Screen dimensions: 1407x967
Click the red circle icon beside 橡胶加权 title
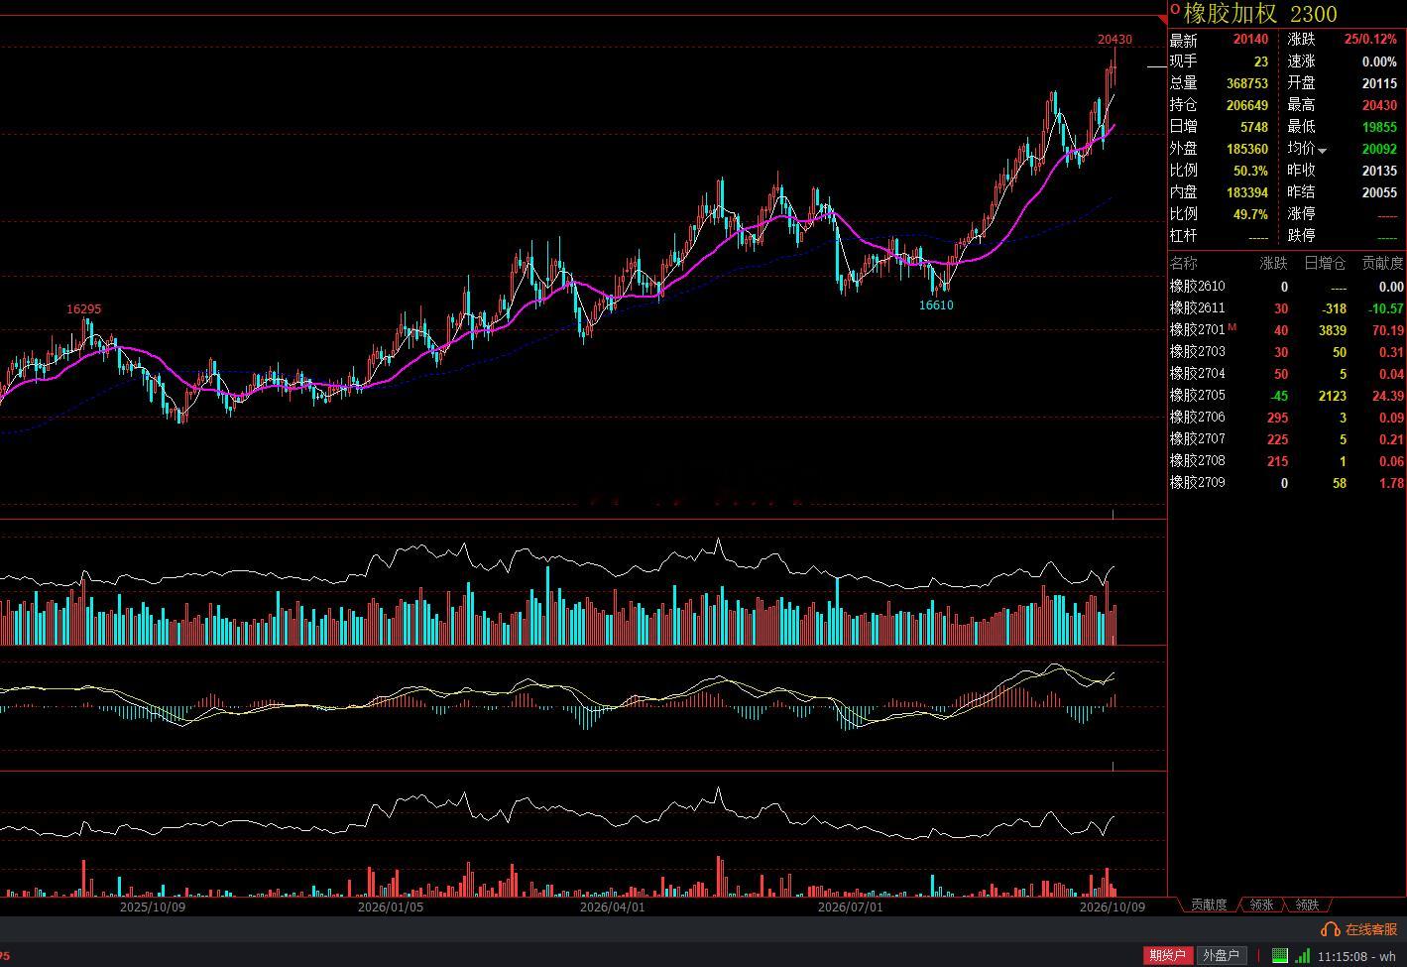[x=1176, y=10]
